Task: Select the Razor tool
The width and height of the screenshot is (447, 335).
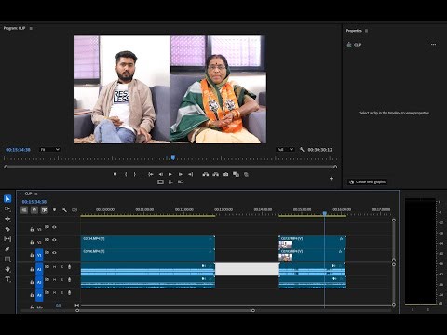Action: point(7,229)
